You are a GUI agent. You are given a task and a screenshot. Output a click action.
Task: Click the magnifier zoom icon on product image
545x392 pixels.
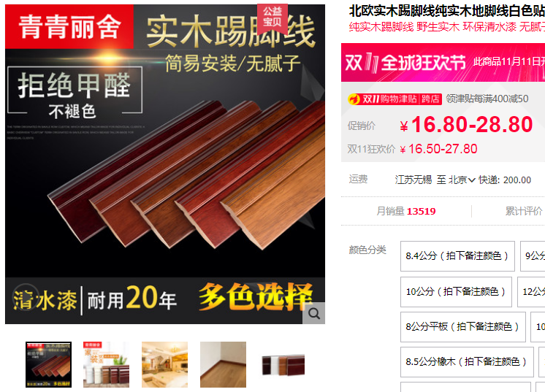(314, 313)
